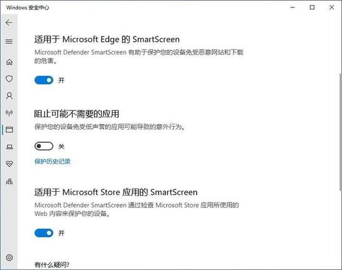Image resolution: width=342 pixels, height=270 pixels.
Task: Open the hamburger navigation menu
Action: pos(9,42)
